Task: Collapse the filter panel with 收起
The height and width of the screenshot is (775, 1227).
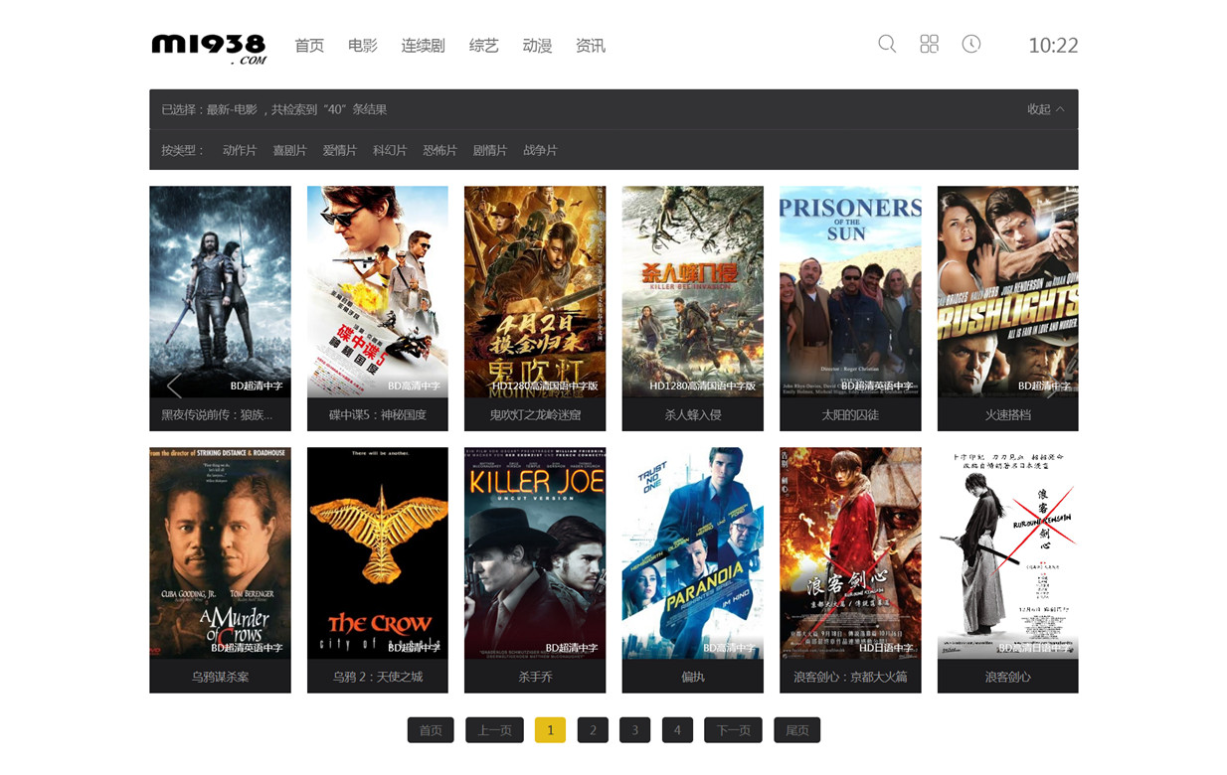Action: 1045,109
